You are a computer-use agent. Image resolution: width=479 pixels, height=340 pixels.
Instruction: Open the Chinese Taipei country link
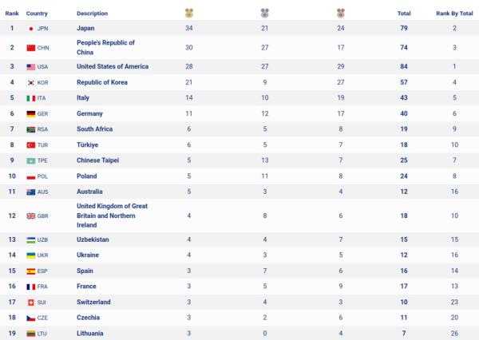click(97, 160)
